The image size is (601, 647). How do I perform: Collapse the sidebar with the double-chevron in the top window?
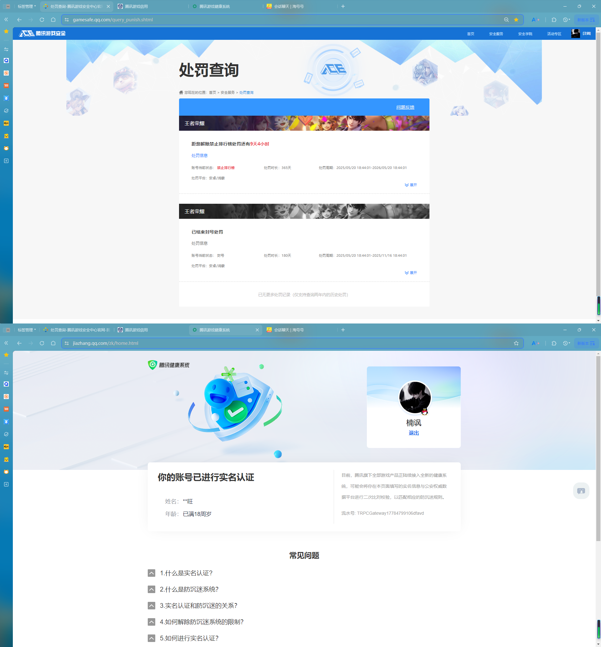tap(6, 19)
